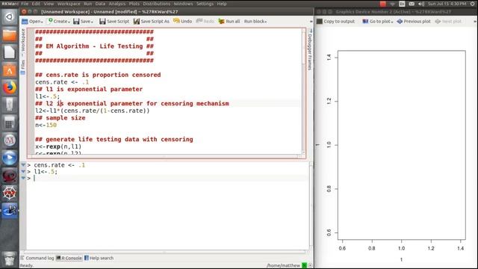Click the R console input prompt line
This screenshot has height=269, width=478.
click(x=167, y=178)
